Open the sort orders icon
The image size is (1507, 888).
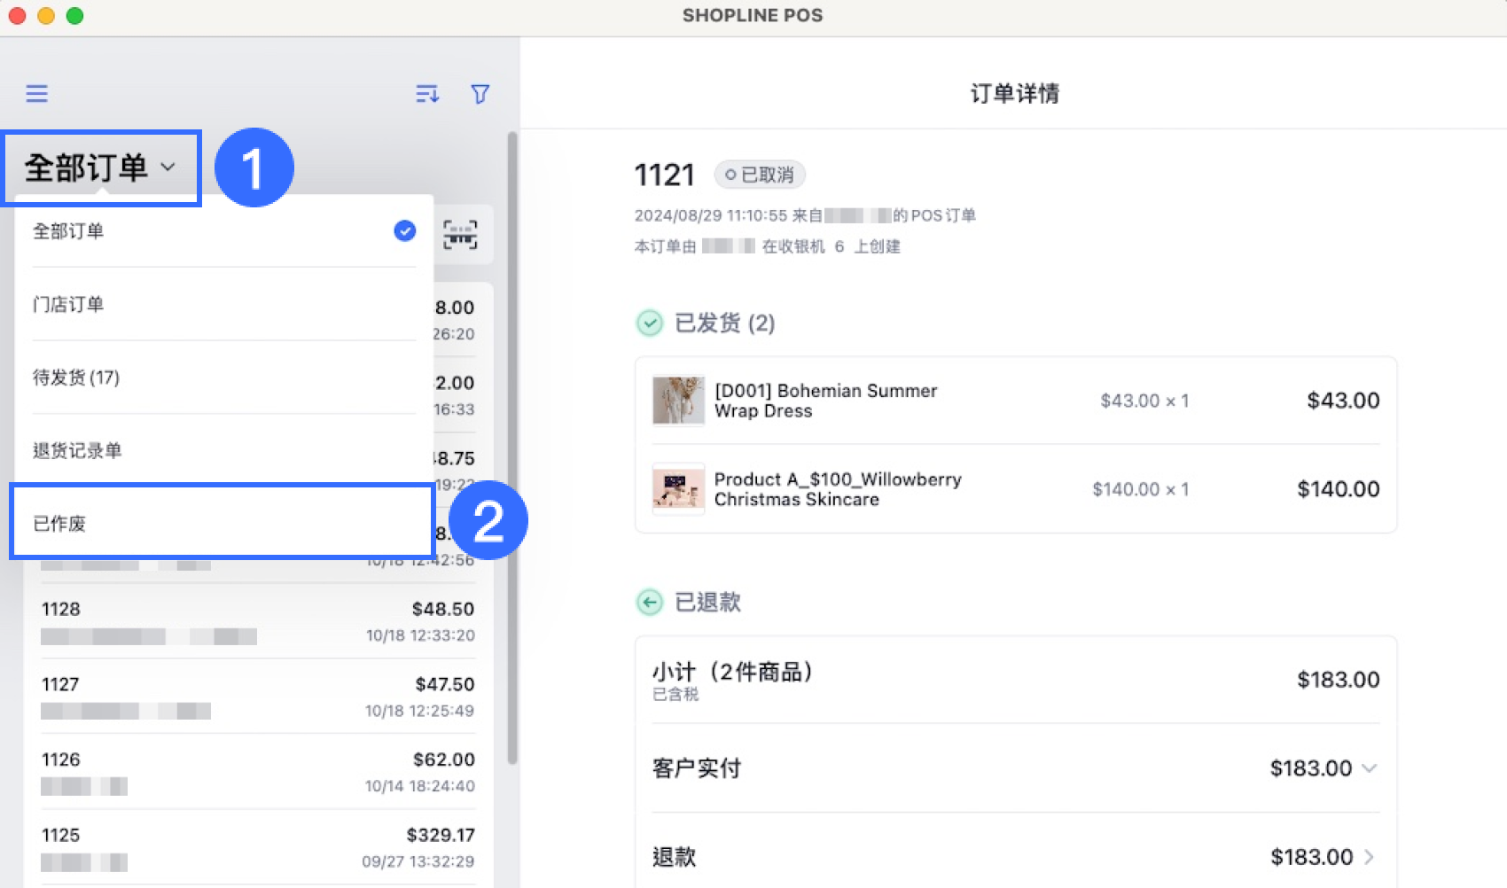[x=427, y=94]
